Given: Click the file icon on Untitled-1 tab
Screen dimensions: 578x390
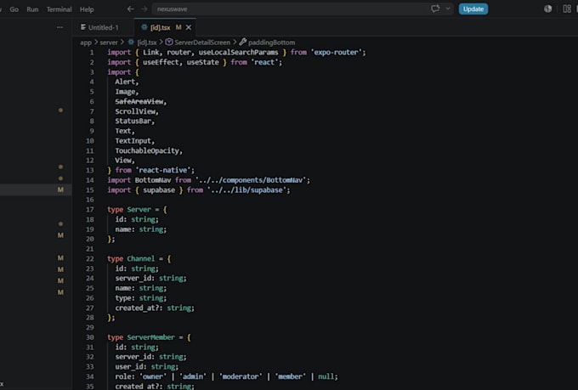Looking at the screenshot, I should click(x=83, y=27).
